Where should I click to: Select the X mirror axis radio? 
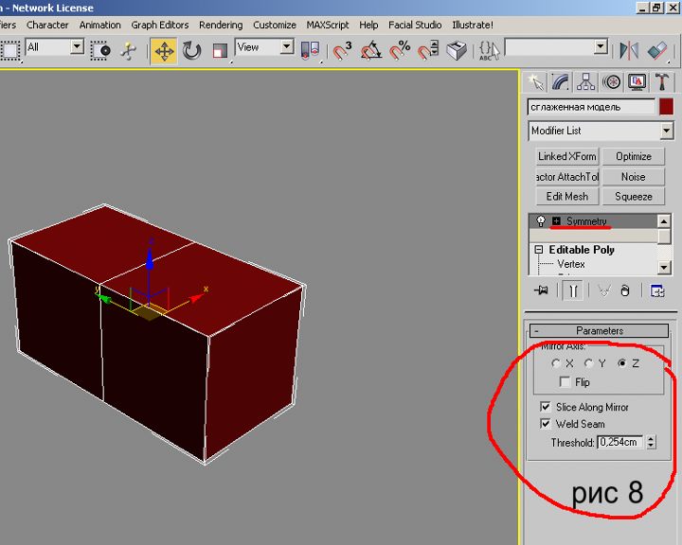coord(556,363)
